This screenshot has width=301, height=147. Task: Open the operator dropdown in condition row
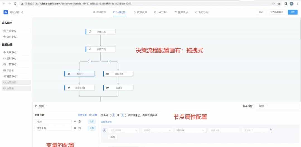pos(157,130)
